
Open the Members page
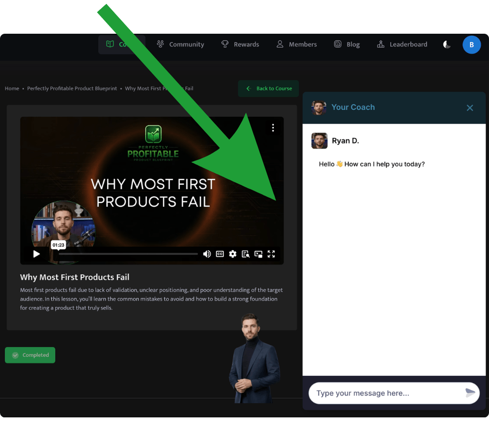point(297,44)
